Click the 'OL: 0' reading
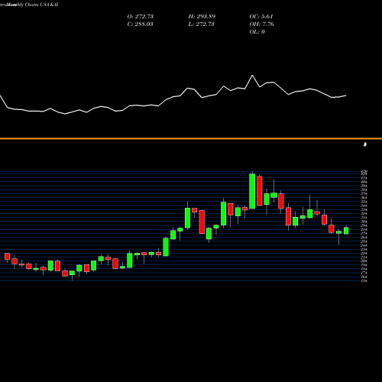 pos(257,31)
